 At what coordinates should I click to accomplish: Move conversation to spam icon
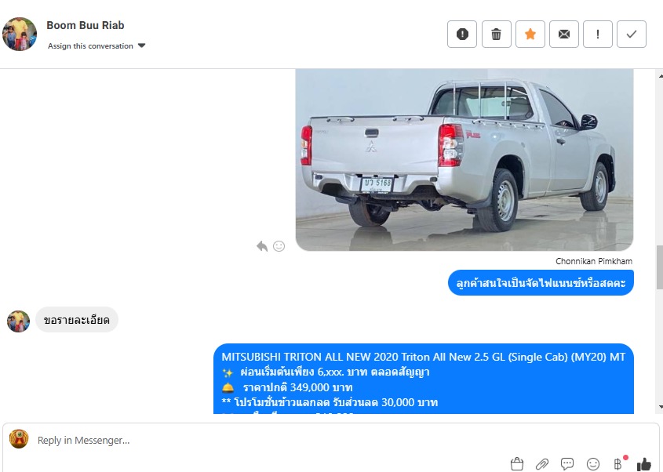(461, 34)
